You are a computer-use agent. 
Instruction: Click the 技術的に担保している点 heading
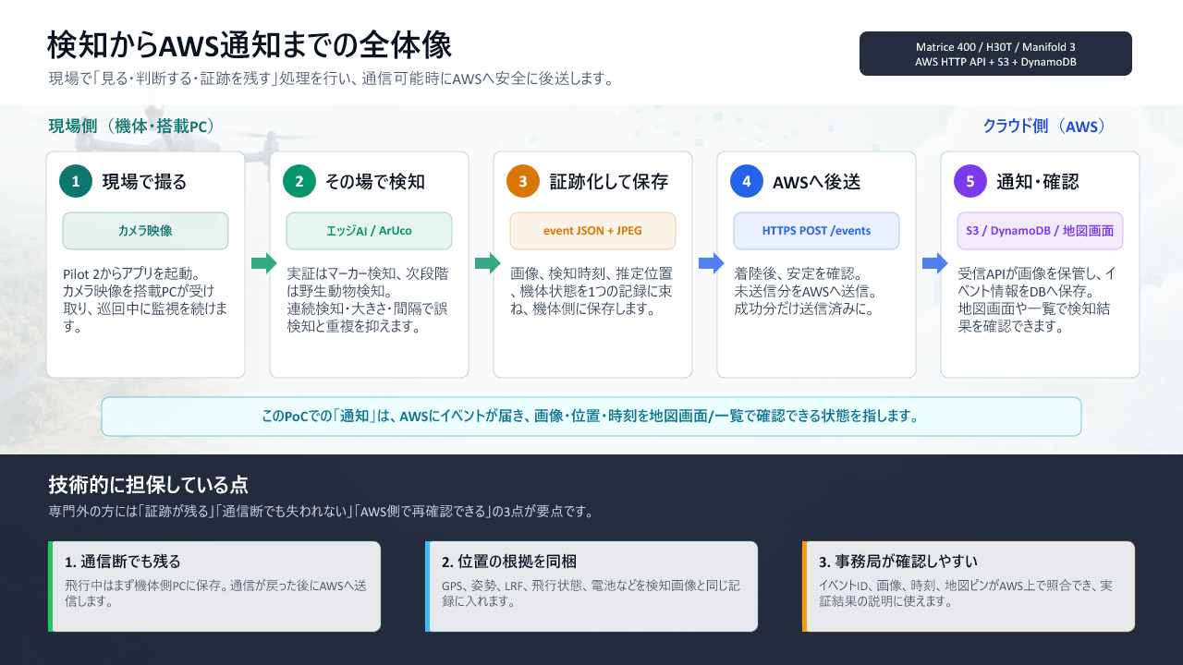pos(148,485)
